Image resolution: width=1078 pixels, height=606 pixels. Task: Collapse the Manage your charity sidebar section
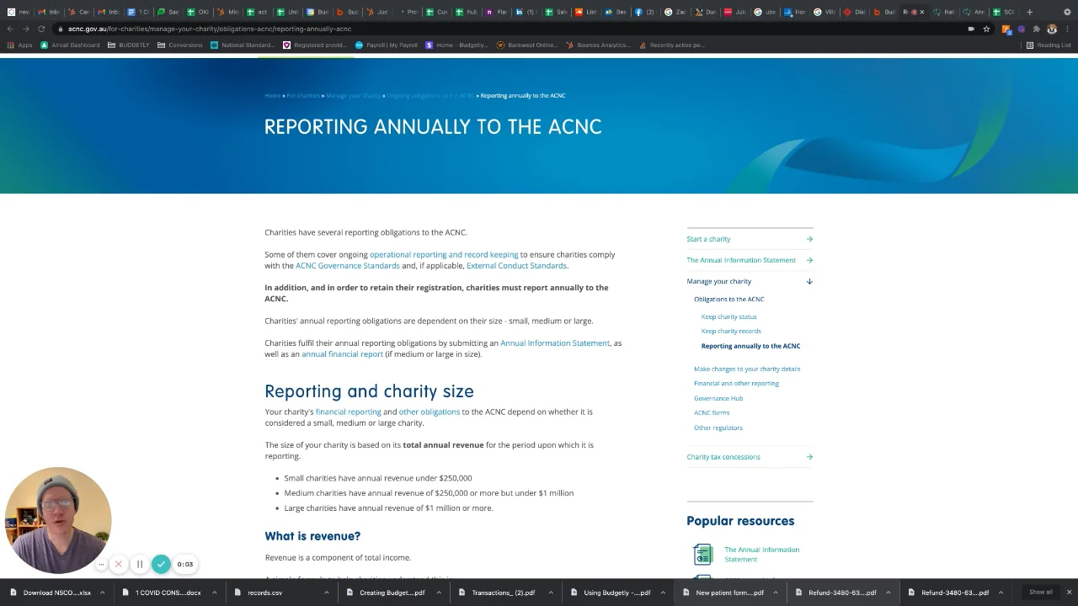pyautogui.click(x=809, y=281)
